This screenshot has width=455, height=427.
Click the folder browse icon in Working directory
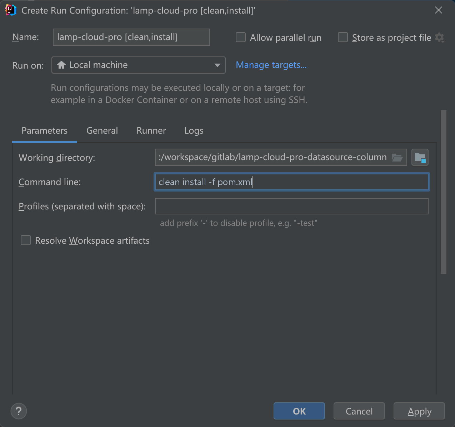coord(397,158)
